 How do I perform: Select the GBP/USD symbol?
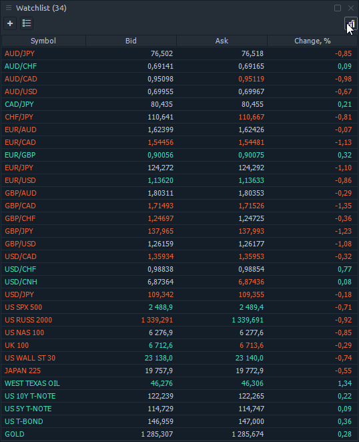(20, 244)
